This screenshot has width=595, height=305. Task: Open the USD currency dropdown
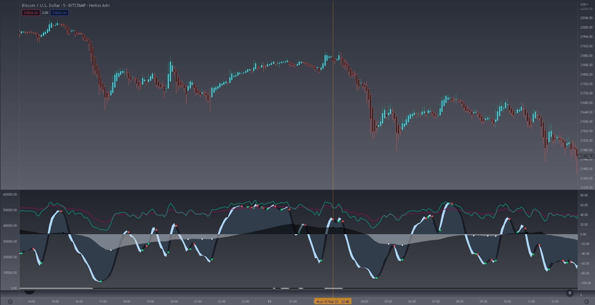[x=584, y=4]
